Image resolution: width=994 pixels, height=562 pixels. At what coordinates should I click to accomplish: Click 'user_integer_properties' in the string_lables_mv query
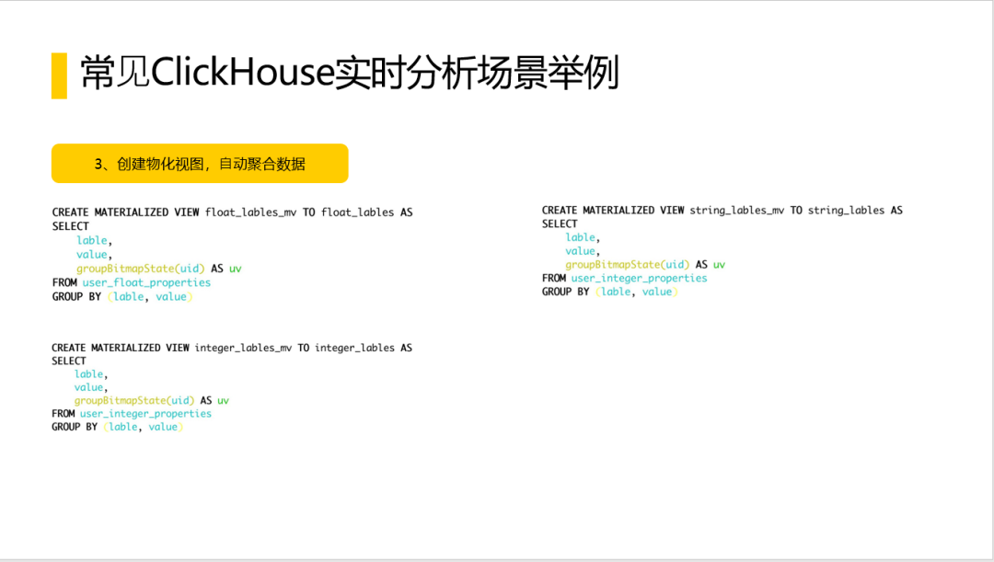pos(639,278)
